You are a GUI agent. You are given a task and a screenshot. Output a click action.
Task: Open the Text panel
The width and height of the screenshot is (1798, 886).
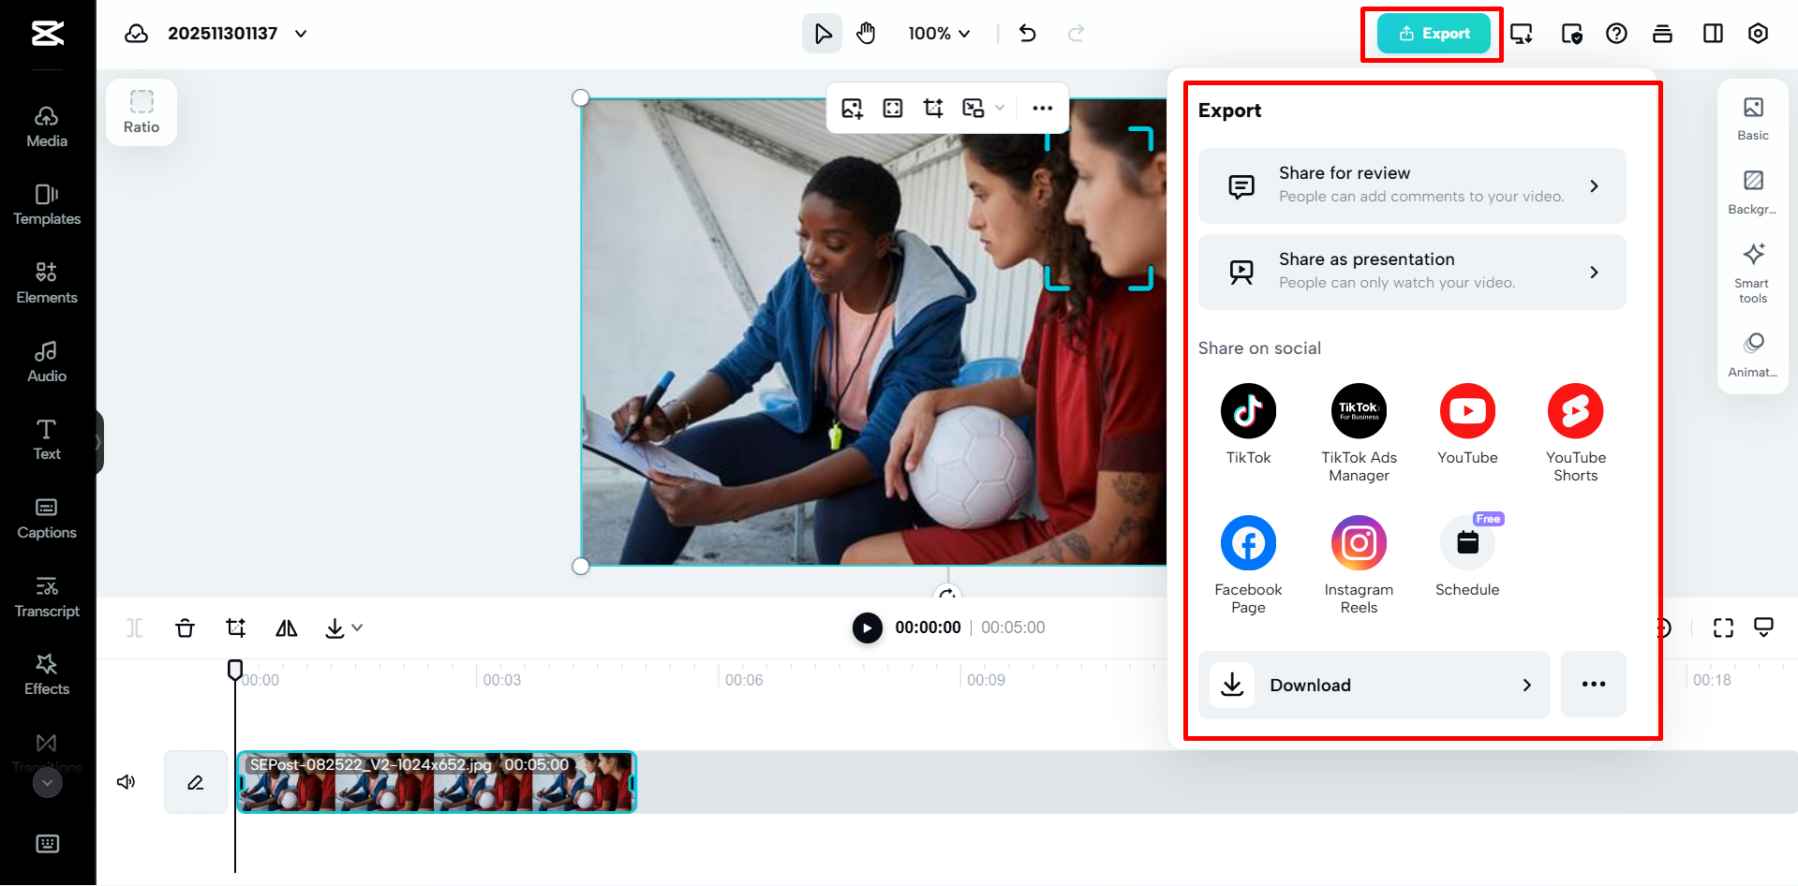click(x=47, y=440)
